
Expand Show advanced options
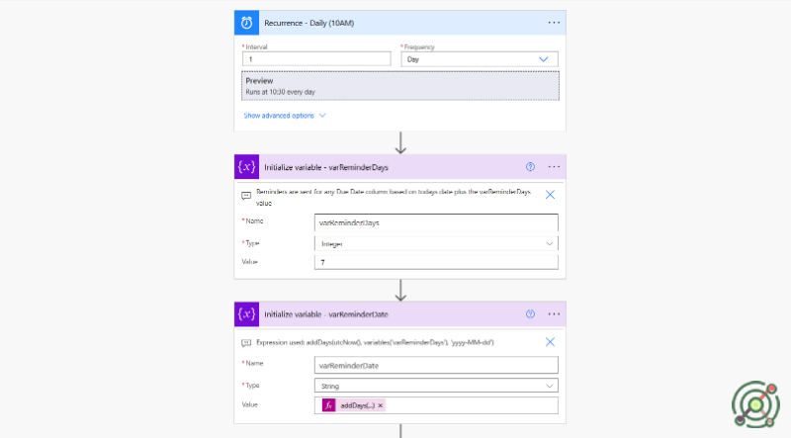click(x=285, y=116)
